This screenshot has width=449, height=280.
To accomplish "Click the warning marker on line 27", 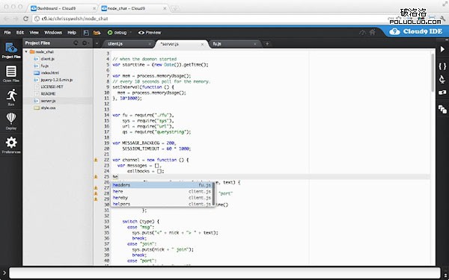I will [x=96, y=188].
